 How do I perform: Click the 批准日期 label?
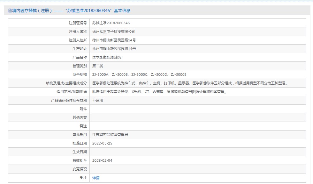(x=80, y=143)
